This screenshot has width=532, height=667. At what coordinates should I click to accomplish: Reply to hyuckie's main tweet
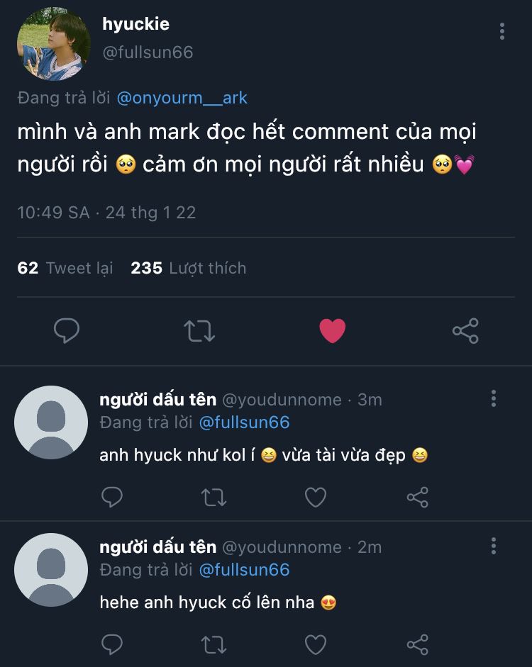point(67,330)
